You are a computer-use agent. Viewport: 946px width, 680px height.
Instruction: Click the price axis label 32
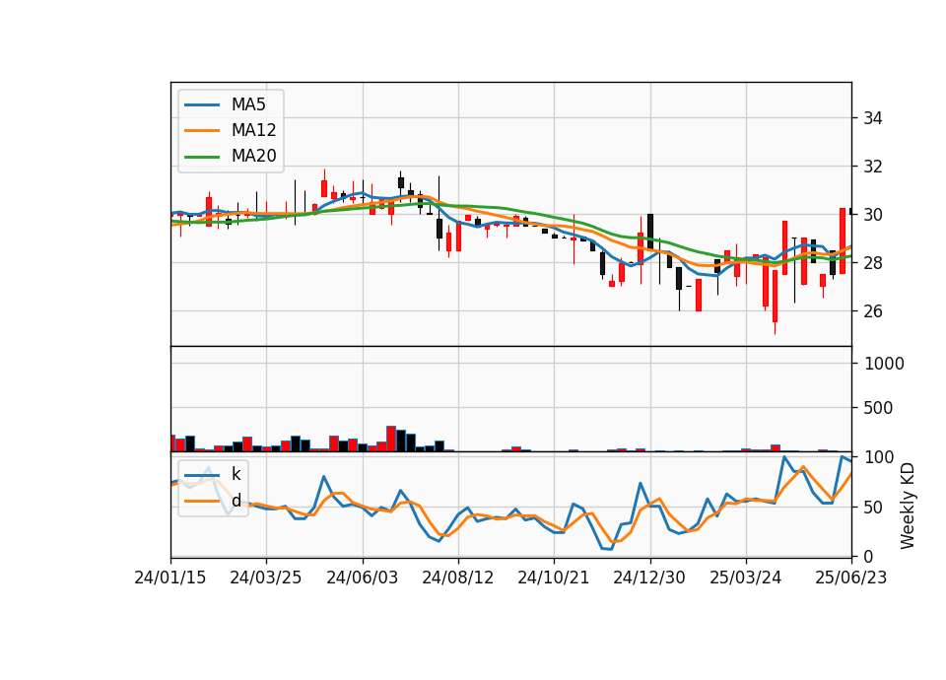click(x=872, y=167)
